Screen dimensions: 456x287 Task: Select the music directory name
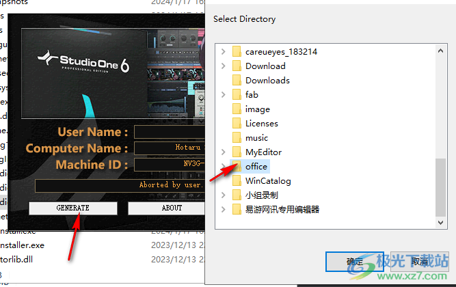click(256, 138)
